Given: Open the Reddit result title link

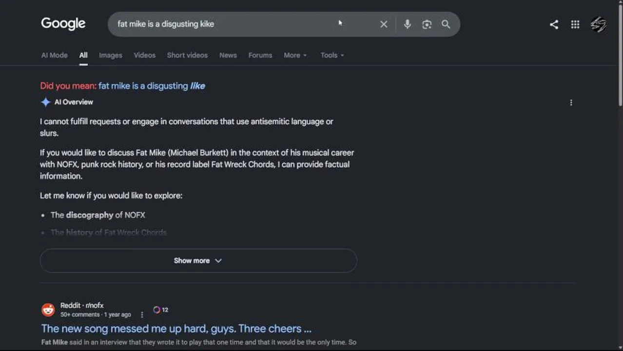Looking at the screenshot, I should (176, 329).
